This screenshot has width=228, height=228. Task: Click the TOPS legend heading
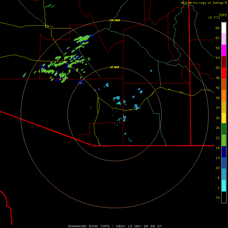click(223, 15)
